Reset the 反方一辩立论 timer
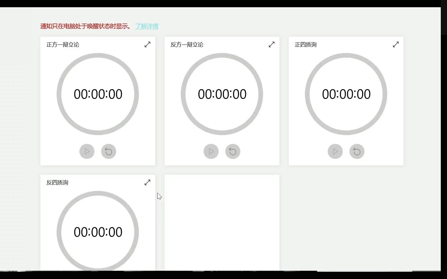 [x=233, y=151]
